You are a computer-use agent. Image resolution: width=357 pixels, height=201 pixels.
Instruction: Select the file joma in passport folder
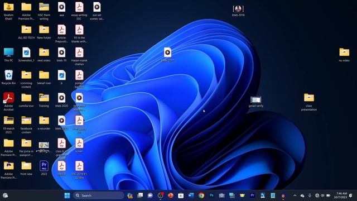(26, 147)
